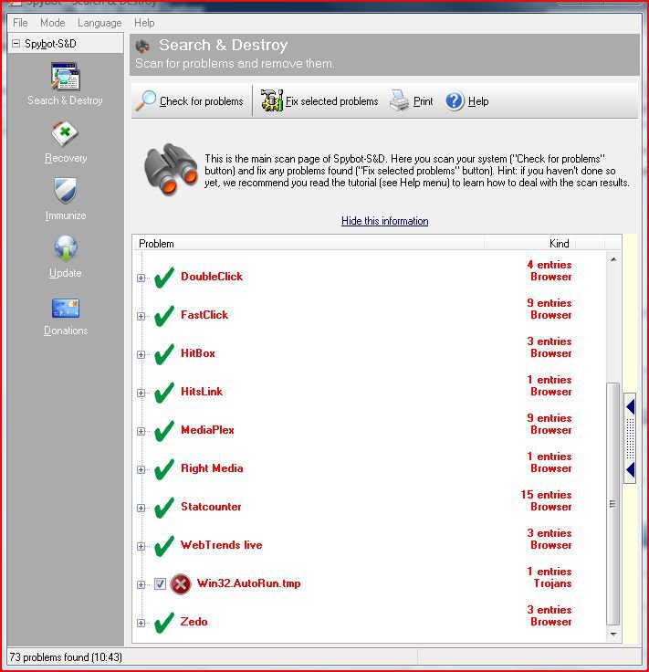Open the Donations card icon
The height and width of the screenshot is (672, 649).
(65, 308)
